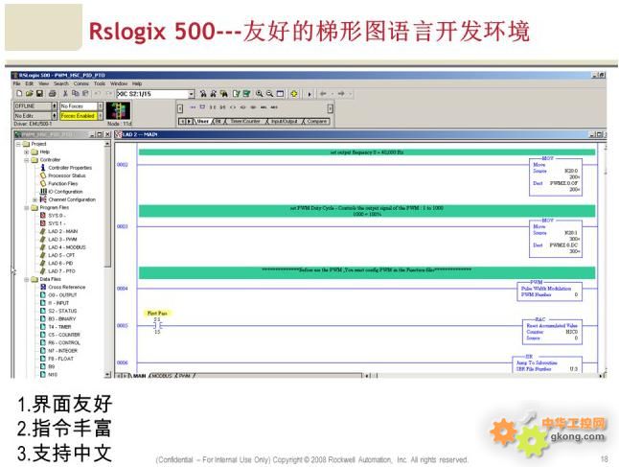Click the third binoculars search icon
Viewport: 619px width, 467px height.
coord(224,94)
